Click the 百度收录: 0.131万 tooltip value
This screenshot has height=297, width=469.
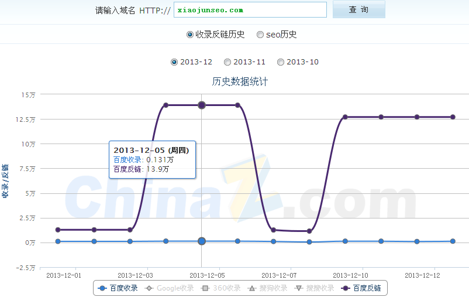click(x=144, y=160)
